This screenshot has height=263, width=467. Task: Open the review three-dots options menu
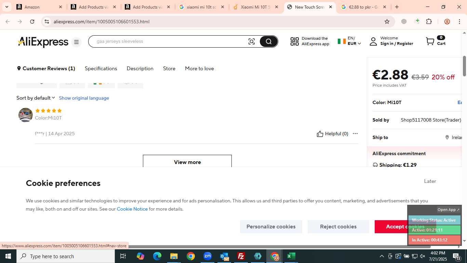click(x=355, y=134)
